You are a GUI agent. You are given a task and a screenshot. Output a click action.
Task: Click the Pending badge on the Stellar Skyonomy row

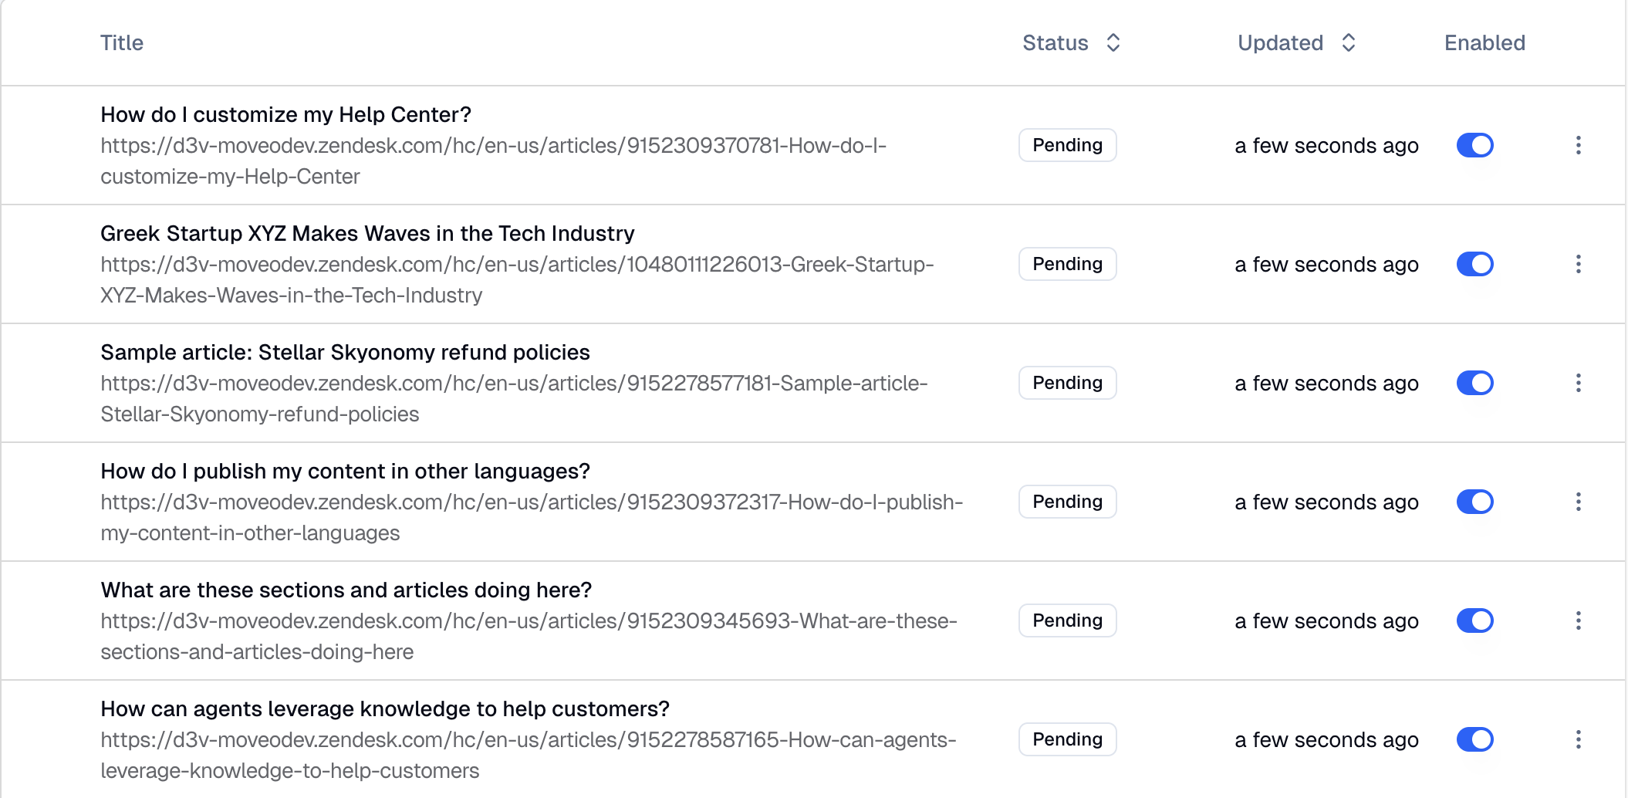click(1067, 383)
